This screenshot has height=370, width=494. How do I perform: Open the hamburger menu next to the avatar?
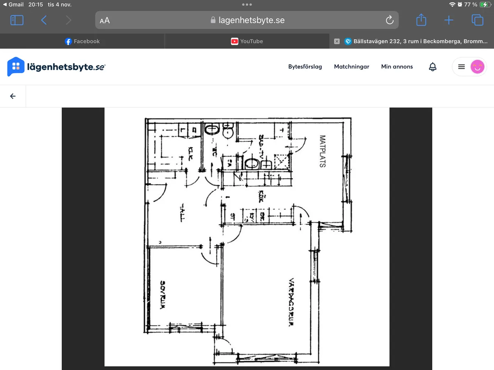click(461, 67)
